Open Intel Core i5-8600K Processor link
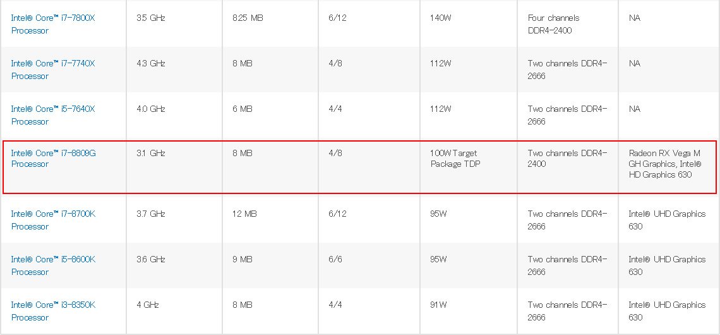Screen dimensions: 720x335 pos(53,265)
